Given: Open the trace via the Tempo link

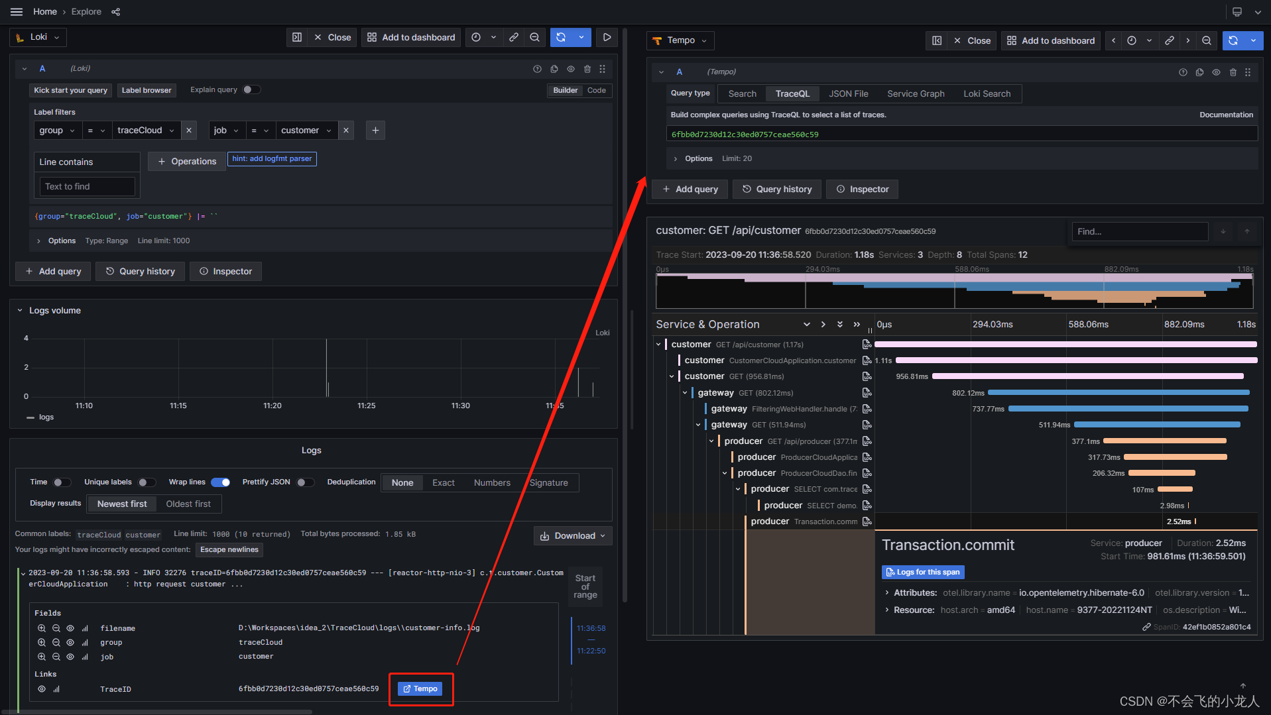Looking at the screenshot, I should pyautogui.click(x=420, y=688).
